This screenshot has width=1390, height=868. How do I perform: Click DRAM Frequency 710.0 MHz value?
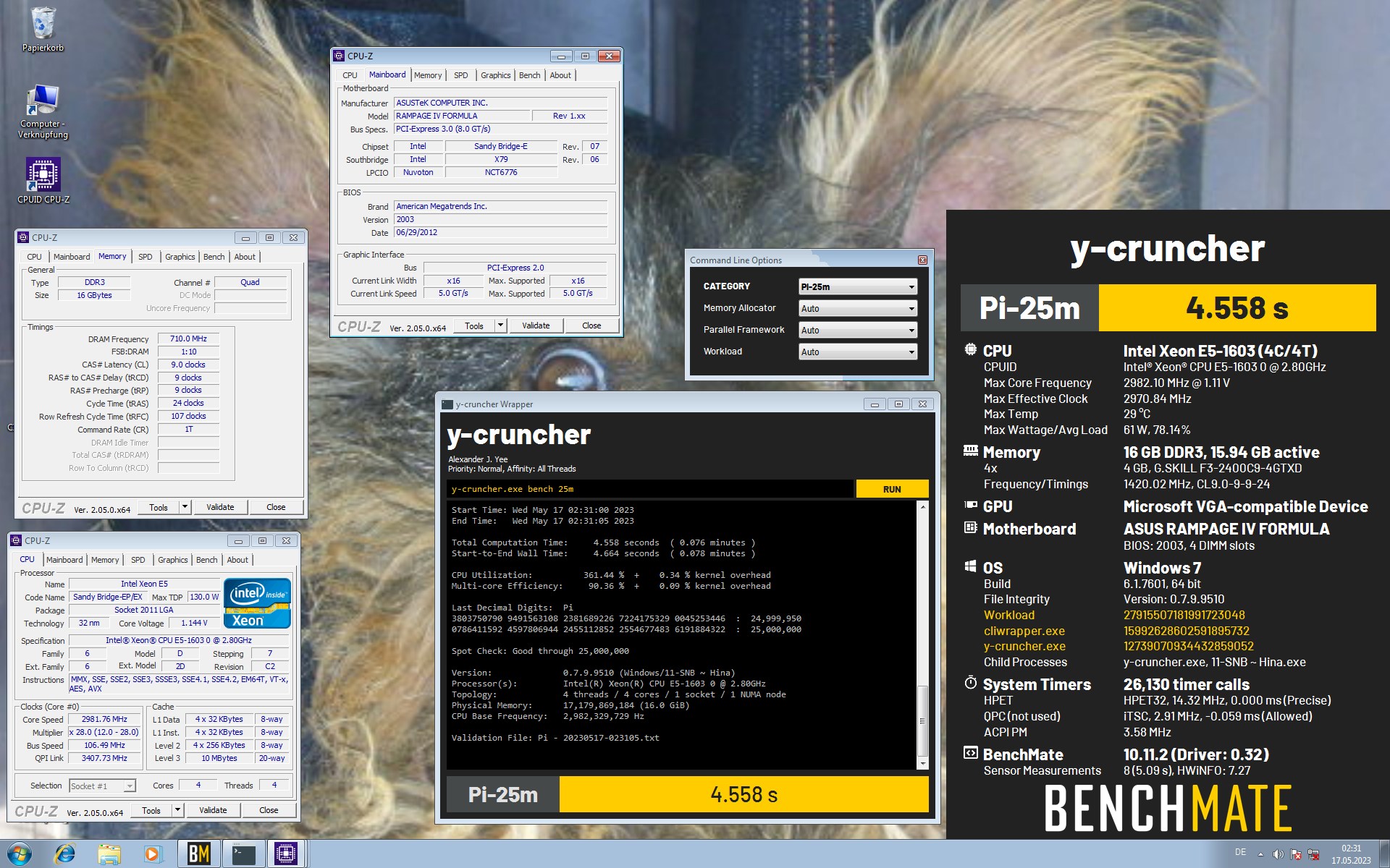point(188,339)
